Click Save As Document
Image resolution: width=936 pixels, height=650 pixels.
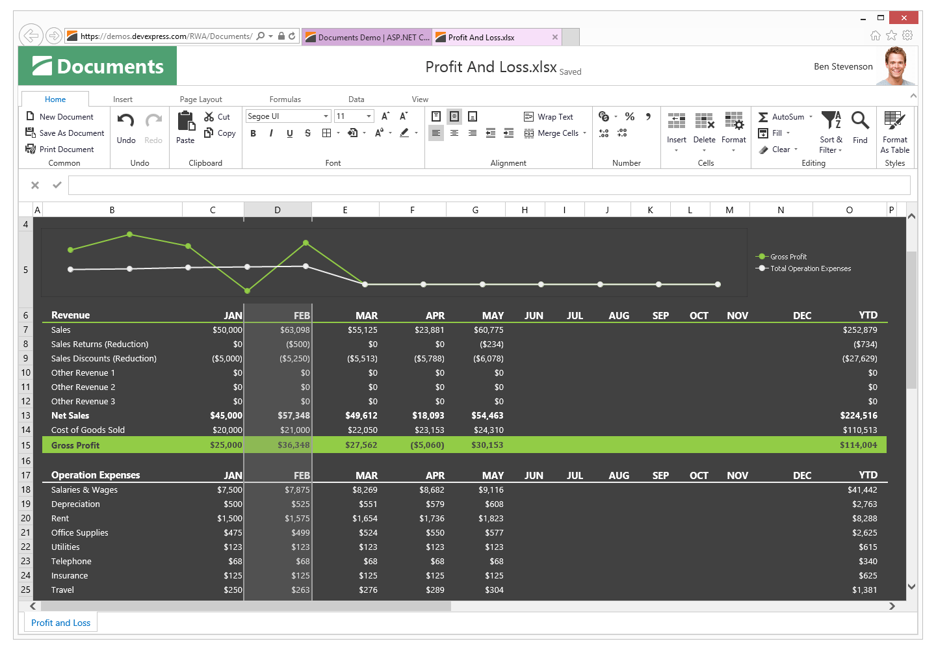(x=65, y=133)
